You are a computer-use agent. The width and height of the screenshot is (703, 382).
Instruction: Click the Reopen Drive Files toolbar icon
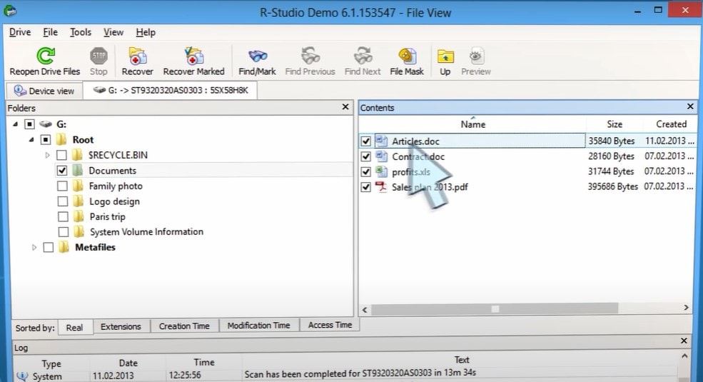click(x=45, y=56)
